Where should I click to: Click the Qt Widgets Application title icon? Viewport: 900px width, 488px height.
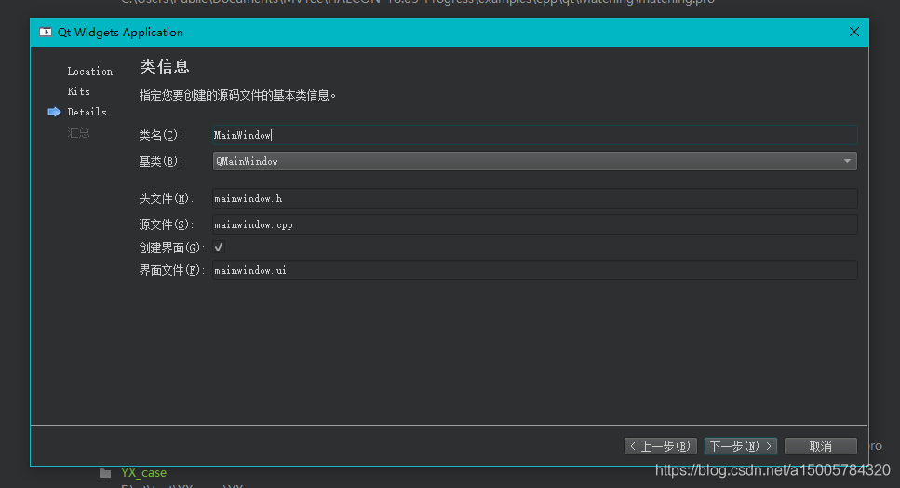click(46, 33)
